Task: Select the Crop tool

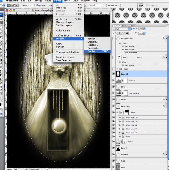Action: pyautogui.click(x=1, y=33)
